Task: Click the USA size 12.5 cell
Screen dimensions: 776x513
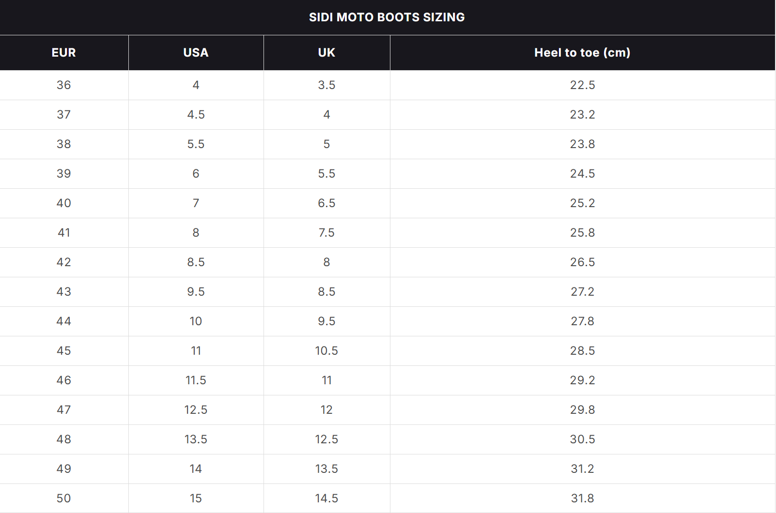Action: pyautogui.click(x=196, y=410)
